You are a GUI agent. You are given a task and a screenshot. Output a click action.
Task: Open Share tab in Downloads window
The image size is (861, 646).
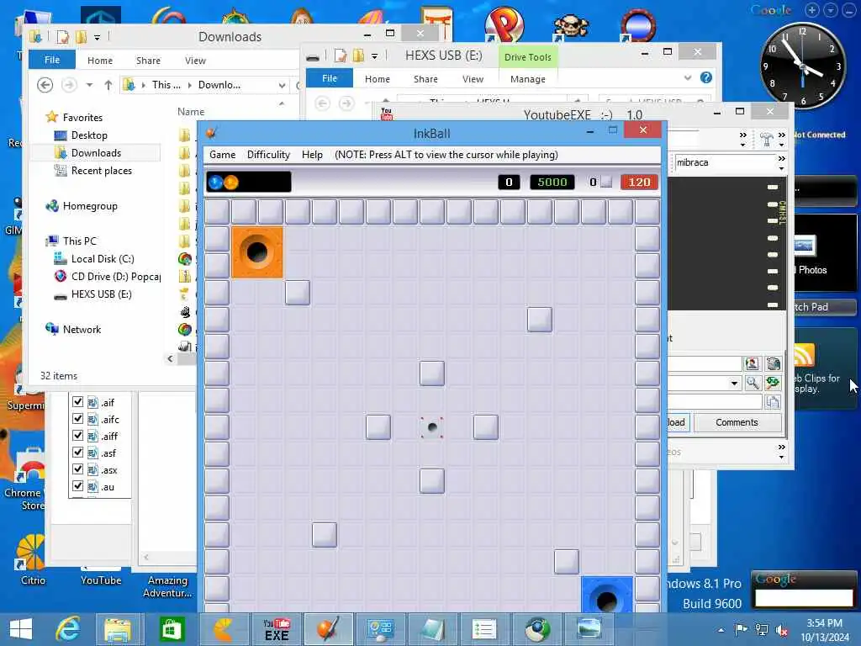(148, 61)
